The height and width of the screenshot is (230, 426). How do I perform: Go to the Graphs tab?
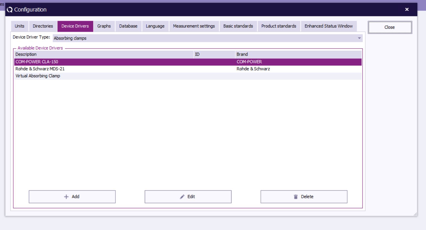click(104, 26)
